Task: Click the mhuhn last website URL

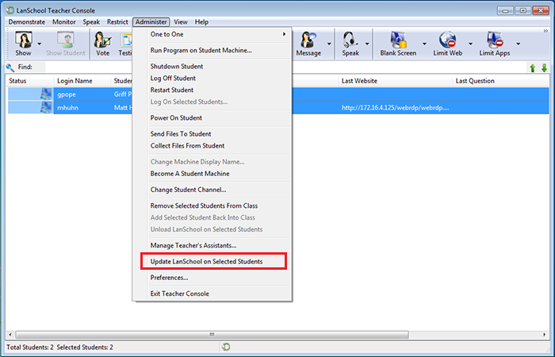Action: pos(396,108)
